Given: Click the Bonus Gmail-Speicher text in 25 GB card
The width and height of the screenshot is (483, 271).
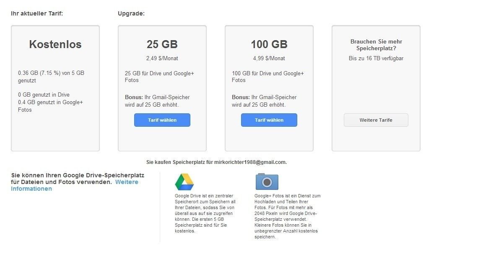Looking at the screenshot, I should [157, 101].
